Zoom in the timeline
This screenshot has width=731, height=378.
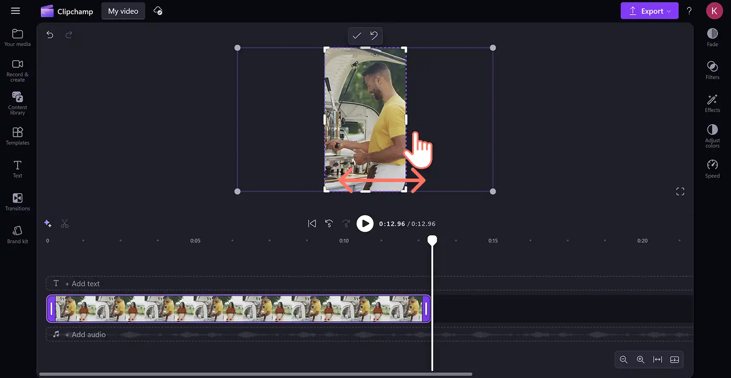(640, 359)
